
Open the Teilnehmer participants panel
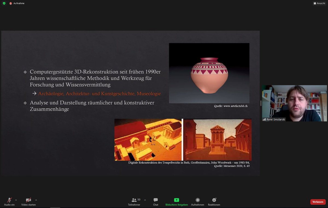[x=134, y=202]
